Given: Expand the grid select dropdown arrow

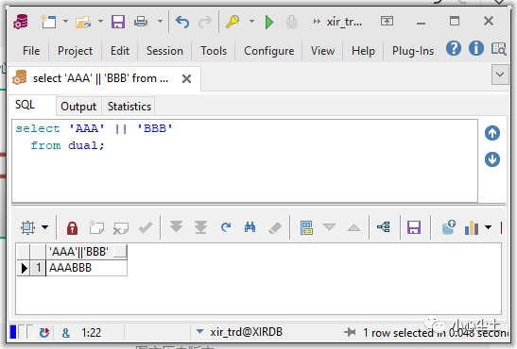Looking at the screenshot, I should 45,227.
